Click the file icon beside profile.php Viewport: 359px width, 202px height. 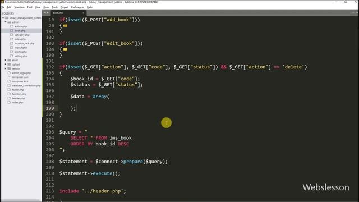pos(12,52)
